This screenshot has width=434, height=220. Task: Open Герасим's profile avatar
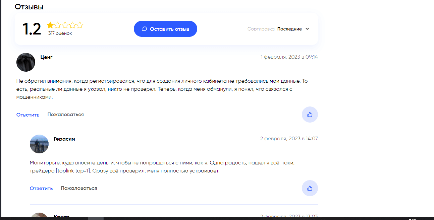(39, 144)
